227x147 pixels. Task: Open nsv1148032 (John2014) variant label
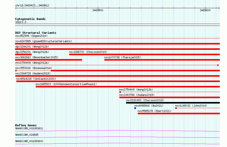click(x=191, y=106)
